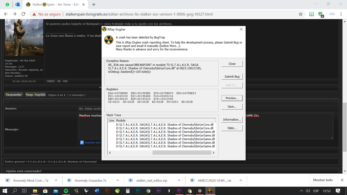
Task: Click Mostrar todo downloads button
Action: click(x=323, y=180)
